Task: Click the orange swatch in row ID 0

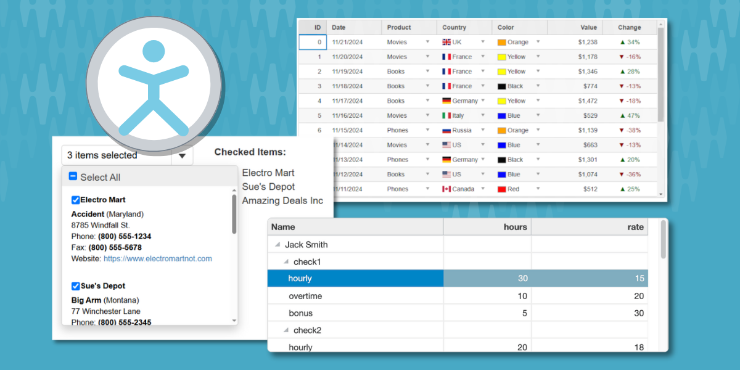Action: [502, 42]
